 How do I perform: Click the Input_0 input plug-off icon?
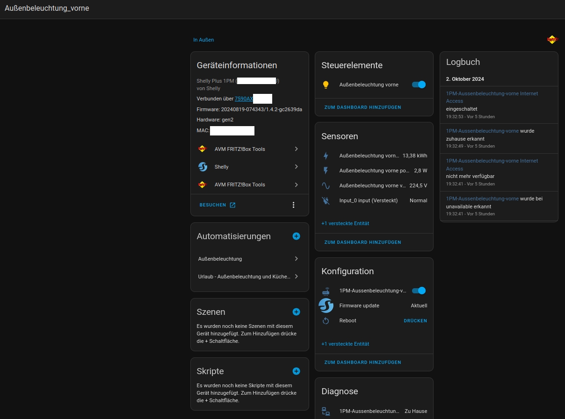coord(326,200)
